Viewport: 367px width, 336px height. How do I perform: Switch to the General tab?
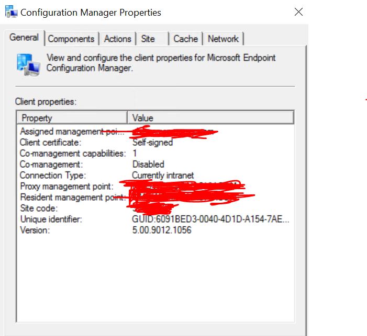(24, 38)
